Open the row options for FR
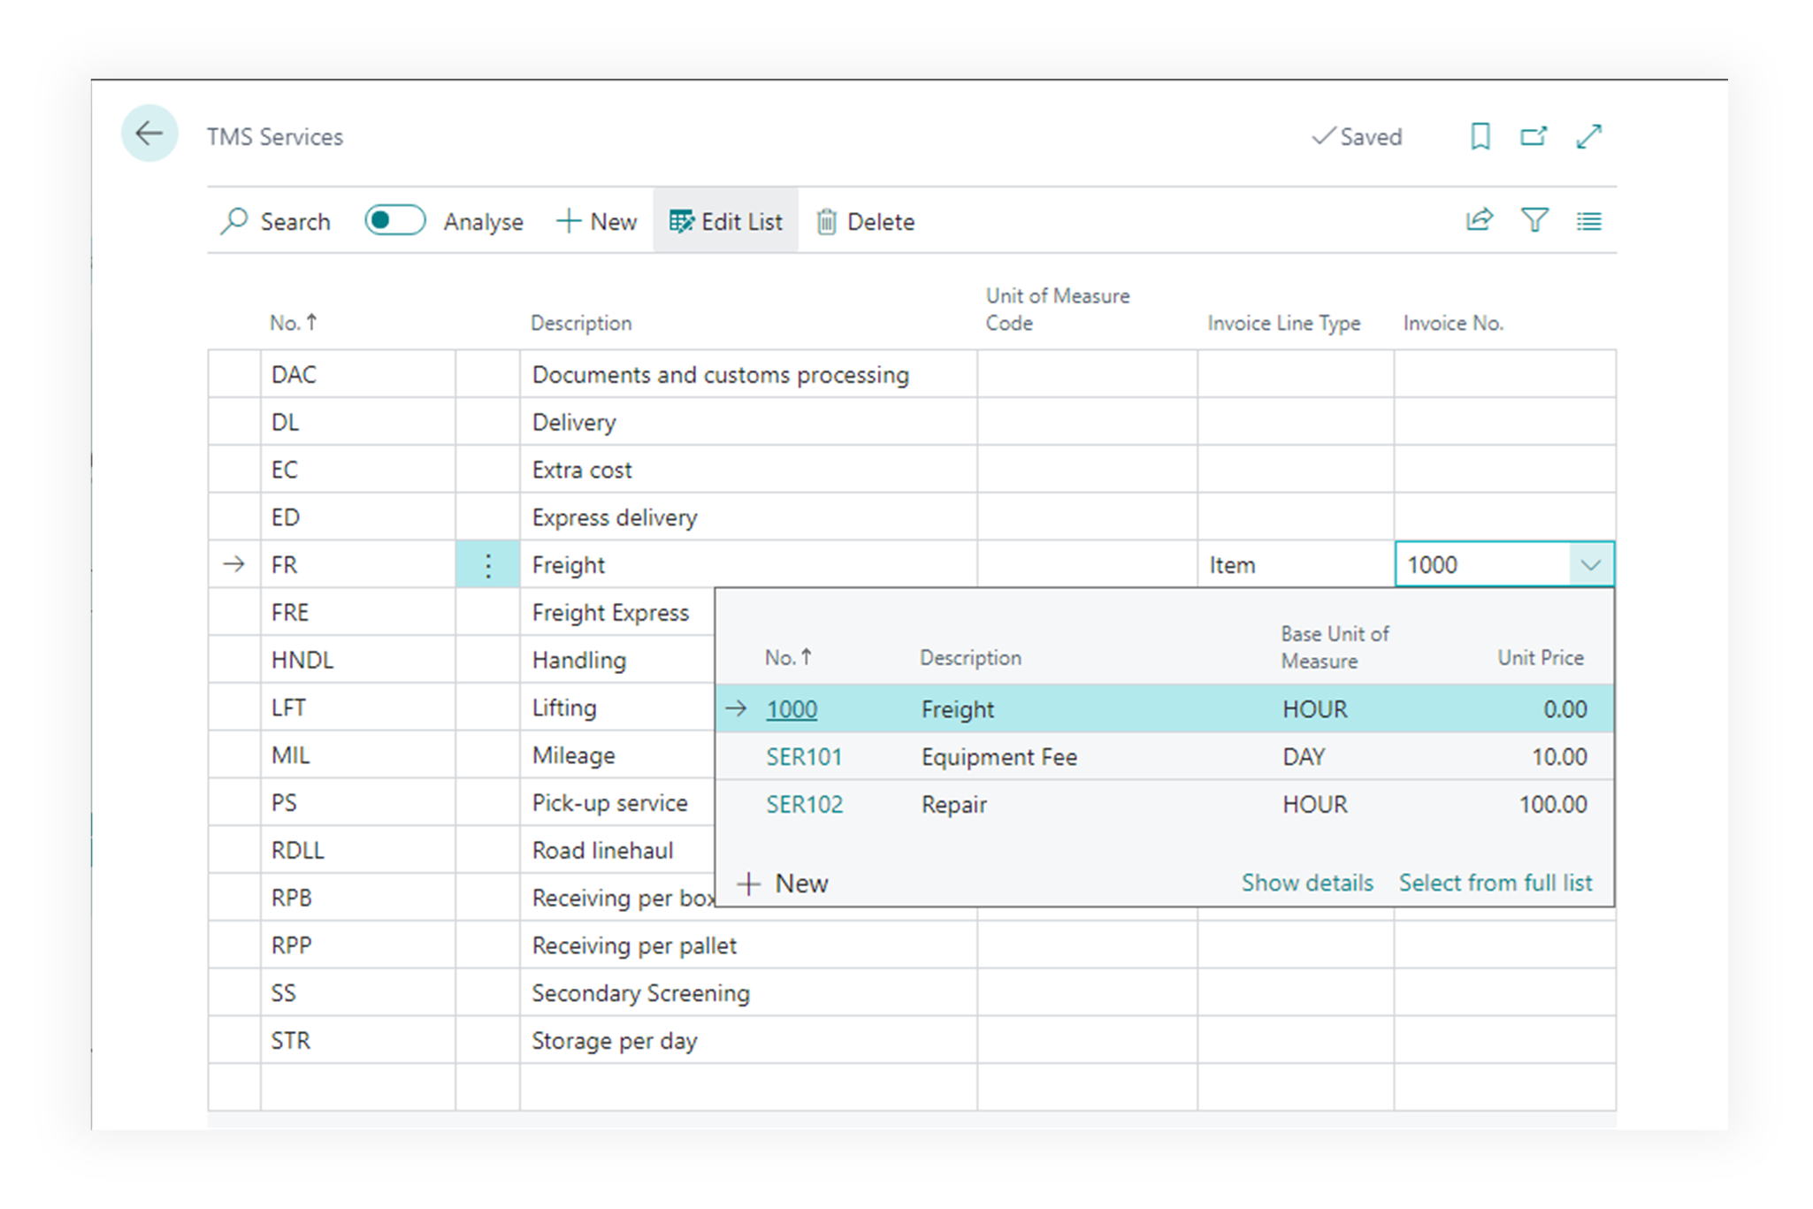The height and width of the screenshot is (1209, 1813). coord(487,565)
